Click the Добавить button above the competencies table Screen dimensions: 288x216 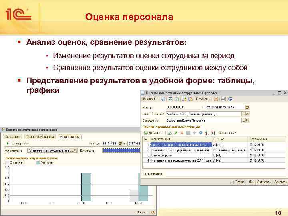pyautogui.click(x=153, y=133)
